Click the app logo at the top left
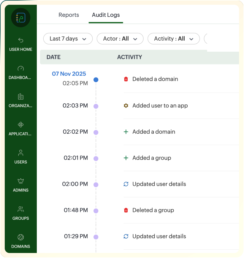 [x=20, y=18]
